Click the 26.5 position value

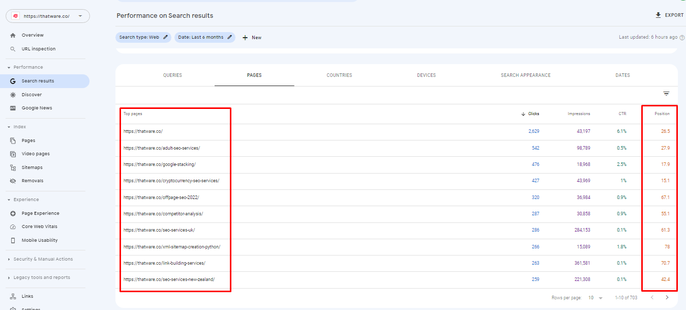coord(665,131)
